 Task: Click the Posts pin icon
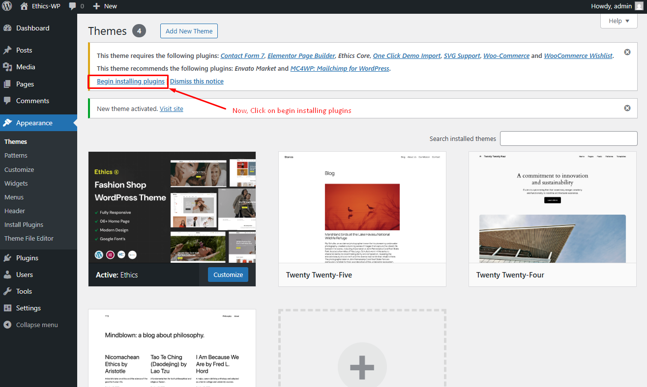pyautogui.click(x=7, y=50)
